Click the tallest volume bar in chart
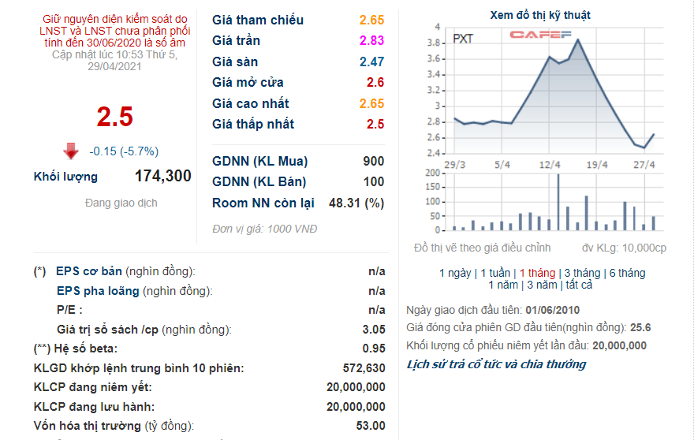 coord(558,202)
